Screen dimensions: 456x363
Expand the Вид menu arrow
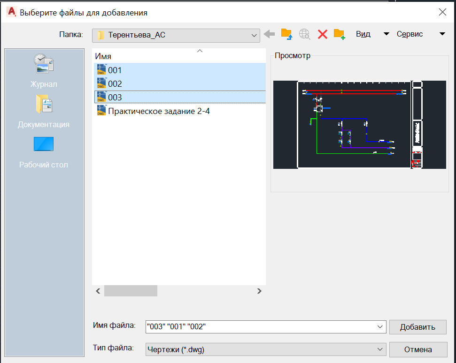point(386,34)
